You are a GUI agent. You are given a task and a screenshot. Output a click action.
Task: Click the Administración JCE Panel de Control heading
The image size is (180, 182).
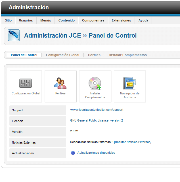[x=80, y=35]
